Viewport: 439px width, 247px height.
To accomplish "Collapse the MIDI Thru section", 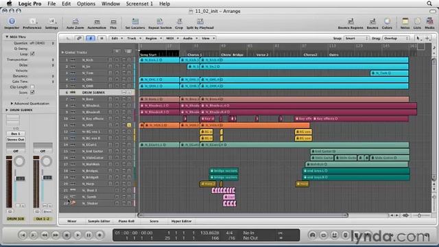I will [x=7, y=36].
